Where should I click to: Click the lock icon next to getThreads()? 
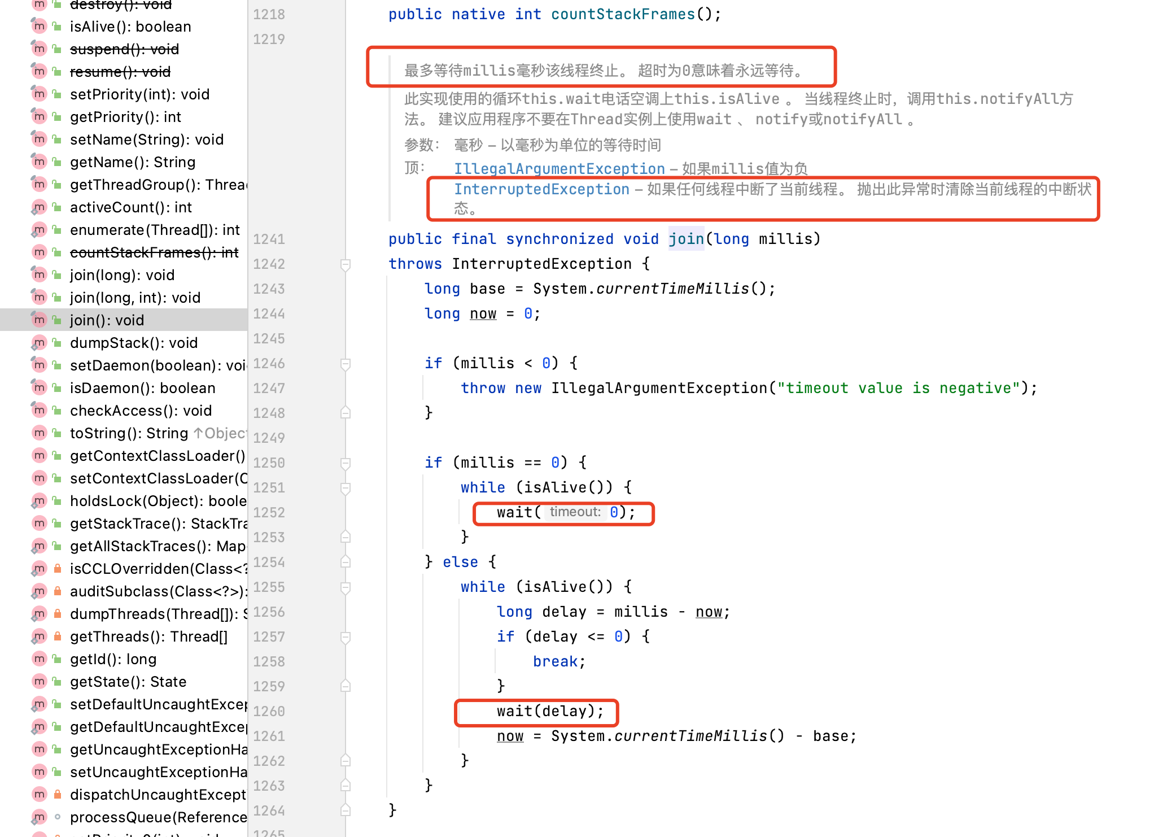click(57, 637)
